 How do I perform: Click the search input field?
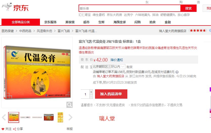(x=130, y=8)
